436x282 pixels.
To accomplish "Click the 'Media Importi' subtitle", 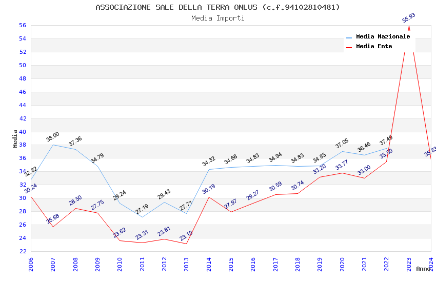I will click(x=217, y=18).
